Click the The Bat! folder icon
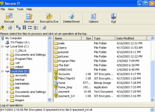The width and height of the screenshot is (155, 112). pos(56,65)
